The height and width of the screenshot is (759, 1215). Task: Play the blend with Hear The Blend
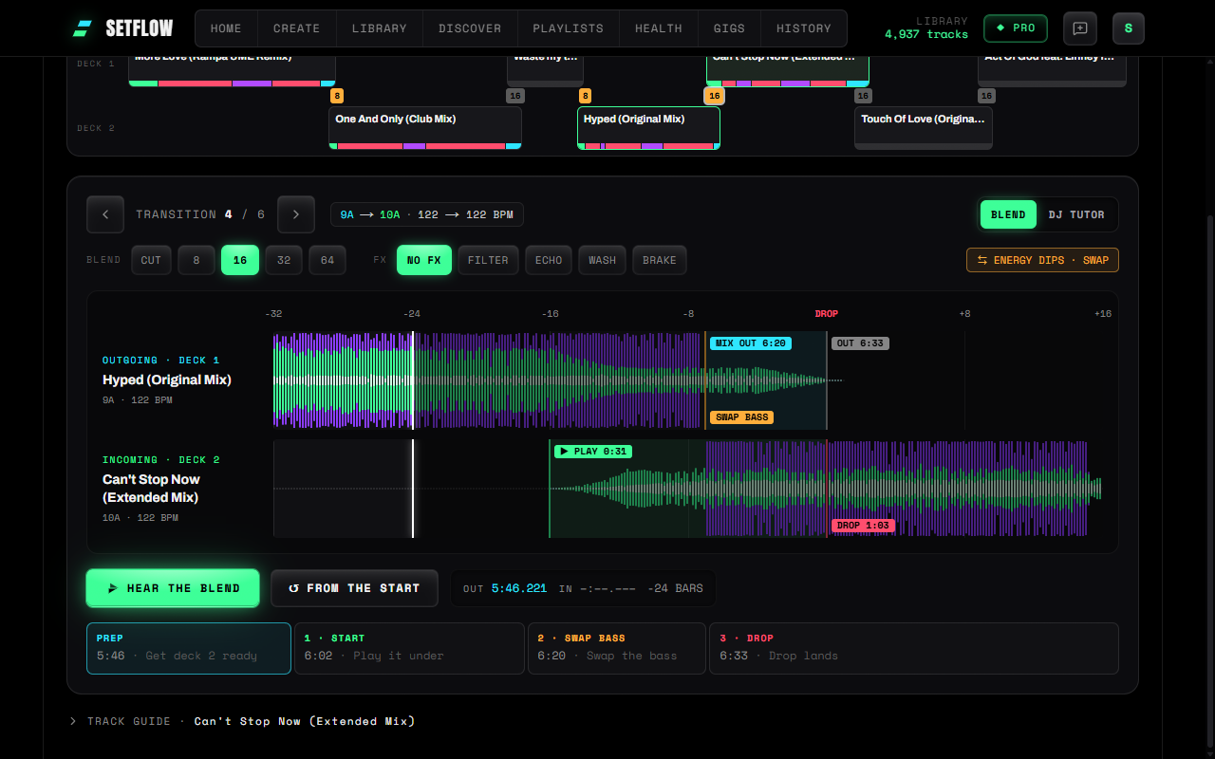click(173, 588)
